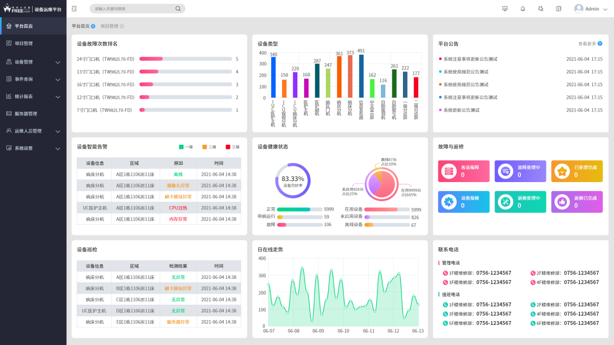Open the monitor dashboard icon in header
The height and width of the screenshot is (345, 614).
click(505, 9)
